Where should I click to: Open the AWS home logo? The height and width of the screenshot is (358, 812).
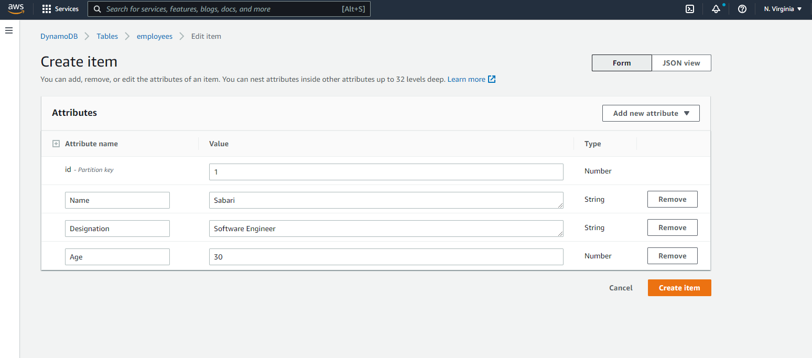[16, 9]
